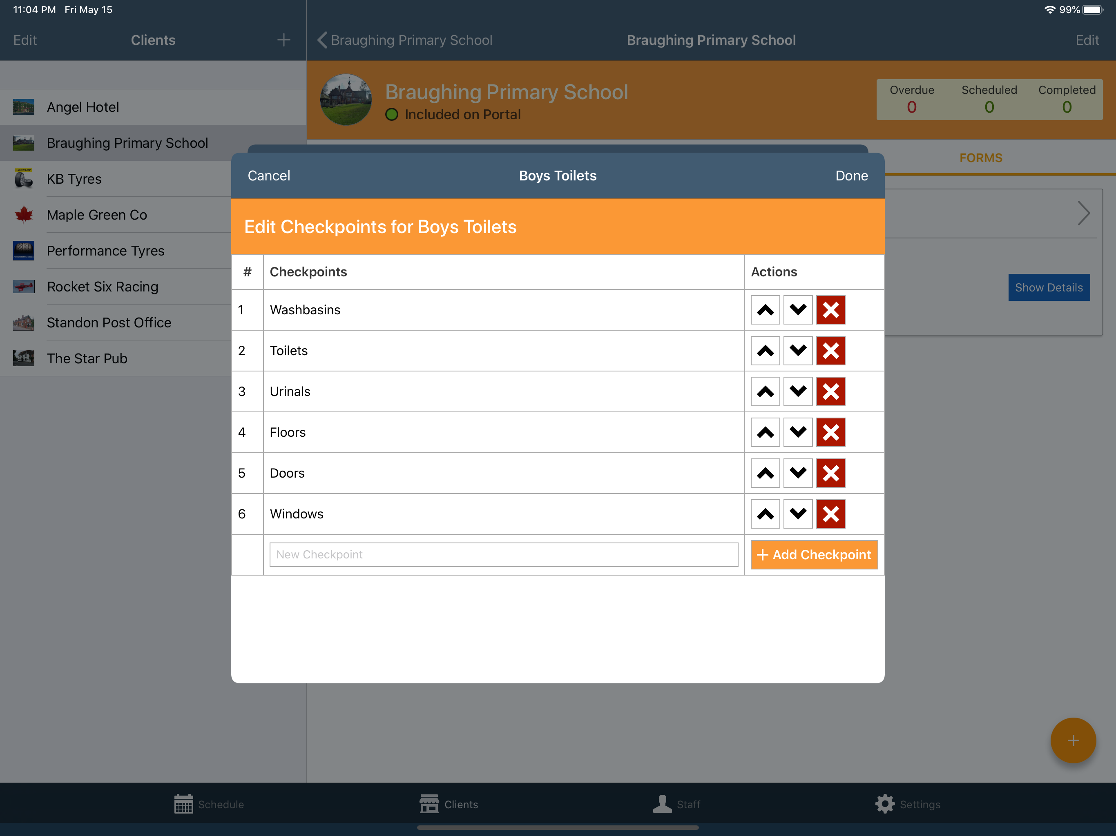
Task: Move Doors checkpoint down
Action: [x=798, y=473]
